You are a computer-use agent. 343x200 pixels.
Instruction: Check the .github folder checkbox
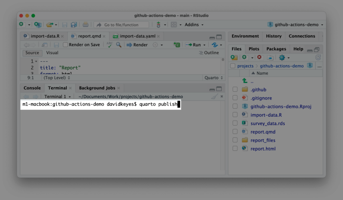(235, 89)
